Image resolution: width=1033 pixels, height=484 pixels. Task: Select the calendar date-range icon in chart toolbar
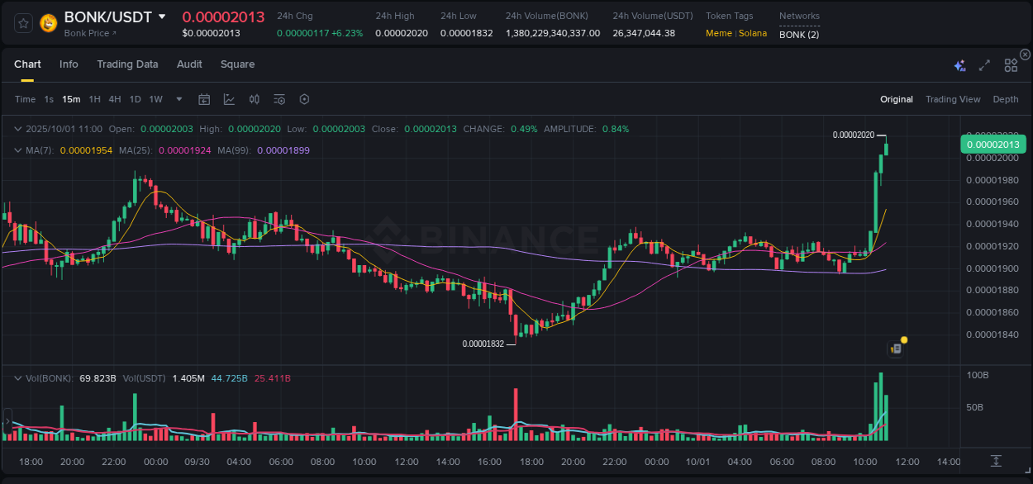(204, 99)
